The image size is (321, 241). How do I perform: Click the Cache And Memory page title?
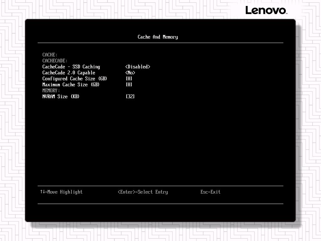[158, 37]
